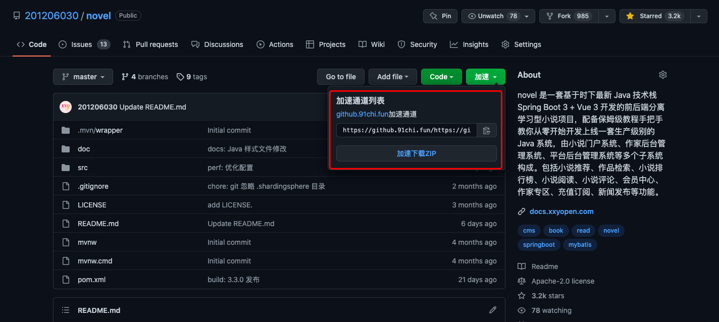Screen dimensions: 719x322
Task: Open the Issues tab
Action: [x=84, y=44]
